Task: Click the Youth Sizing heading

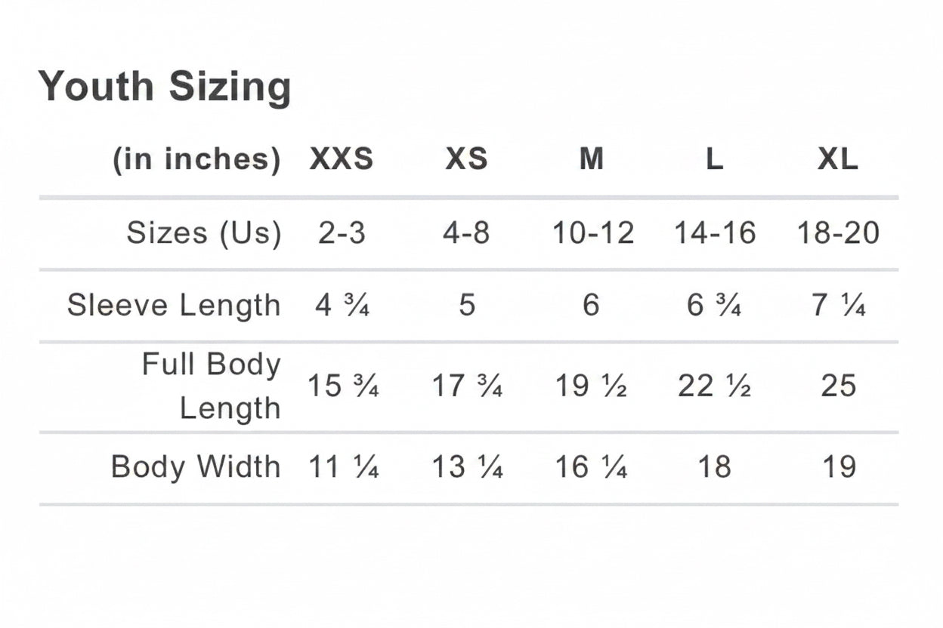Action: point(165,87)
